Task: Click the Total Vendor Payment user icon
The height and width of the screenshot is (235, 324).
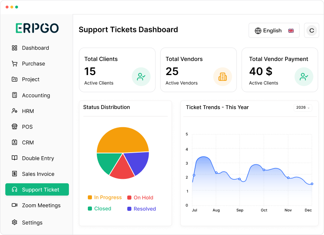Action: click(x=304, y=77)
